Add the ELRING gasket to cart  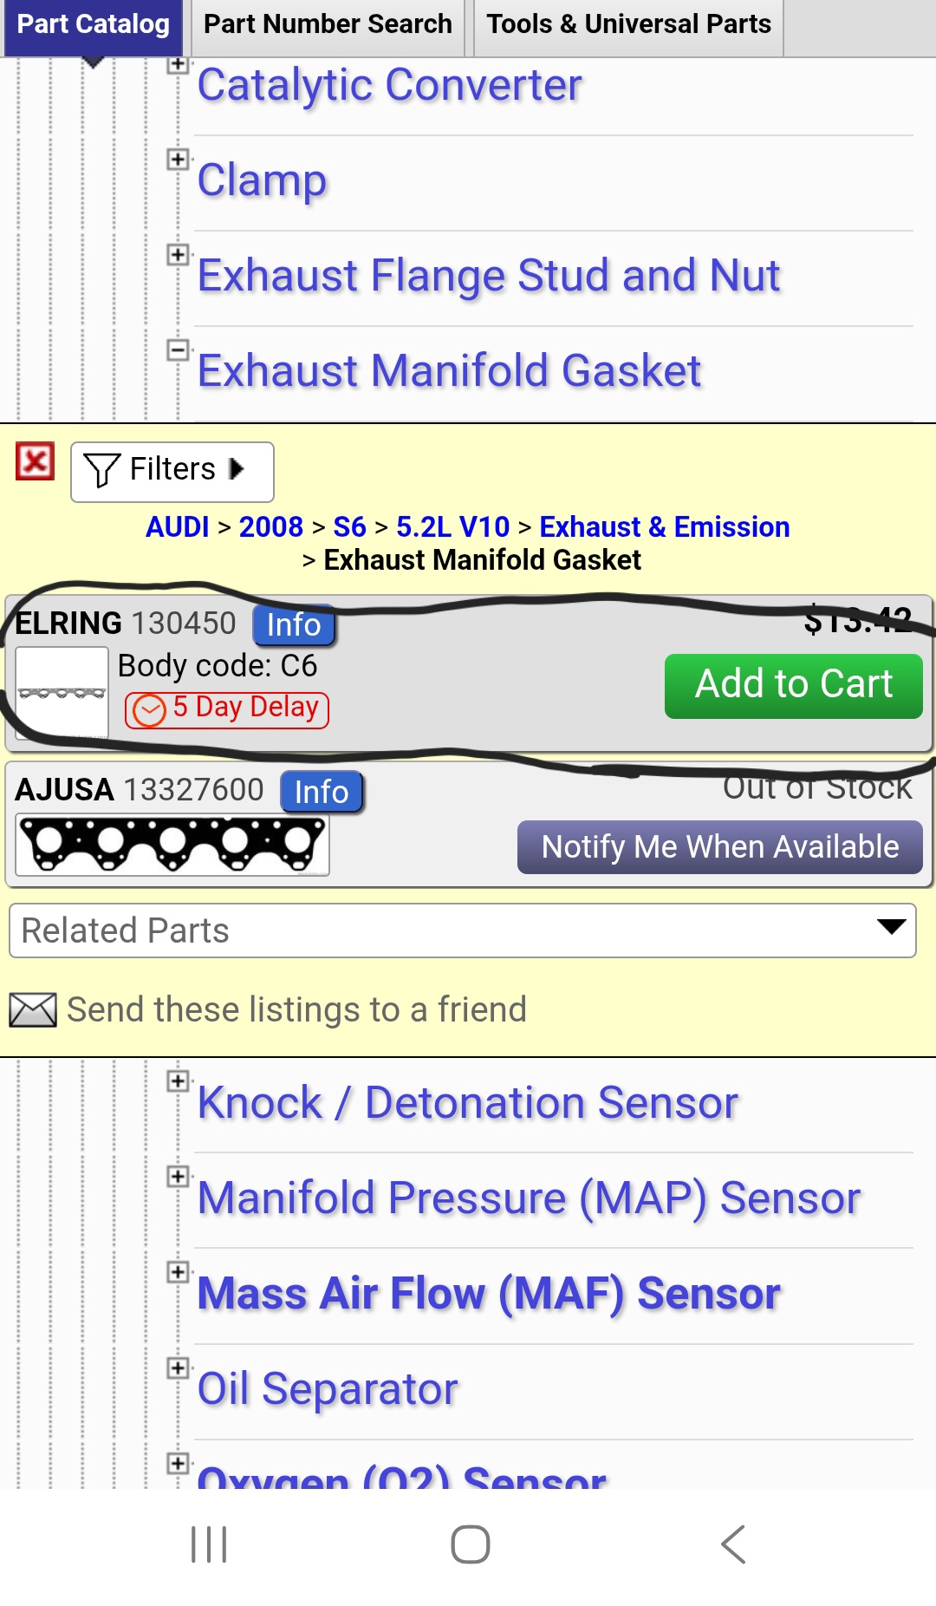(794, 685)
